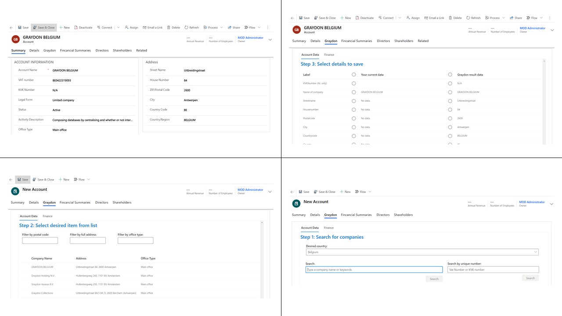562x316 pixels.
Task: Select Graydon result radio for Uitbreidingstraat streetname
Action: coord(450,101)
